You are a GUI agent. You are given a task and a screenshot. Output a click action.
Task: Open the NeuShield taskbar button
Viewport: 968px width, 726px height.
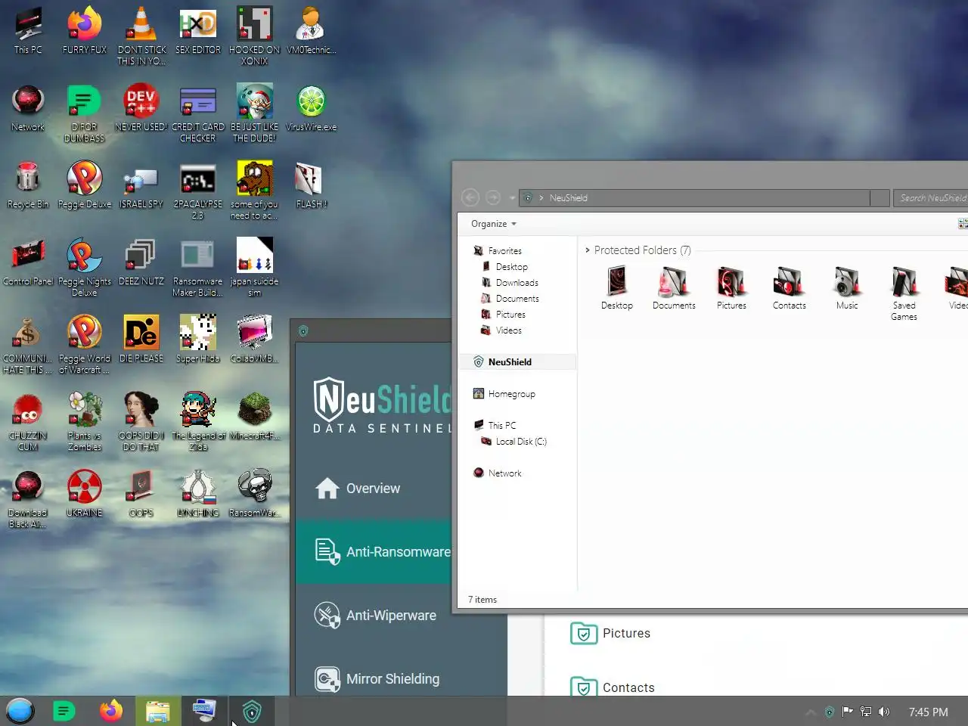click(x=252, y=712)
